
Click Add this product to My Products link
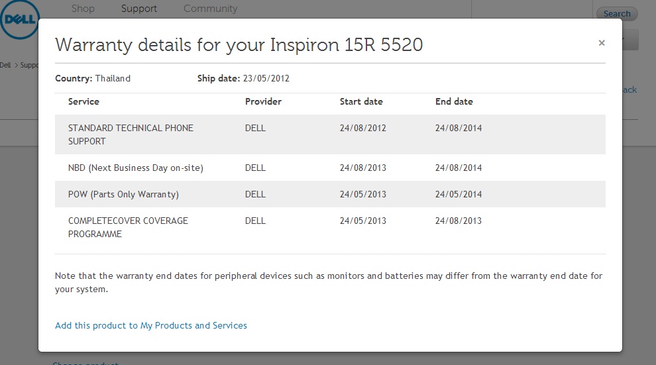151,325
